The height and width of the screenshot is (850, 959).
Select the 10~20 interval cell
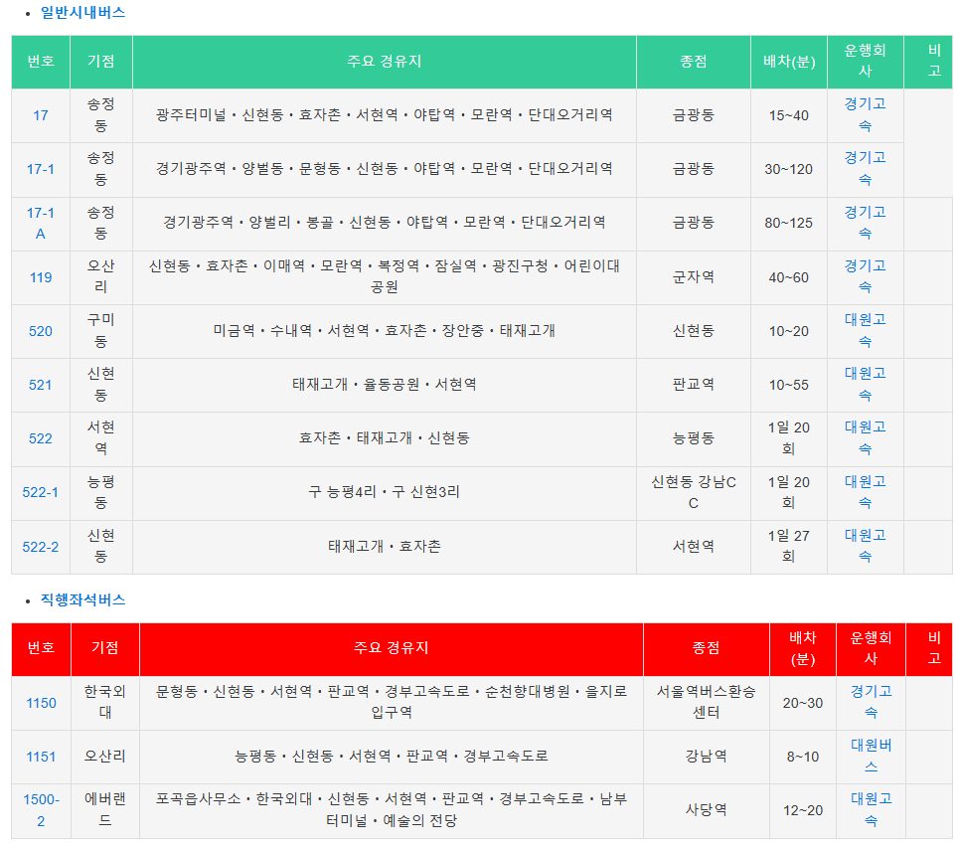click(x=789, y=332)
